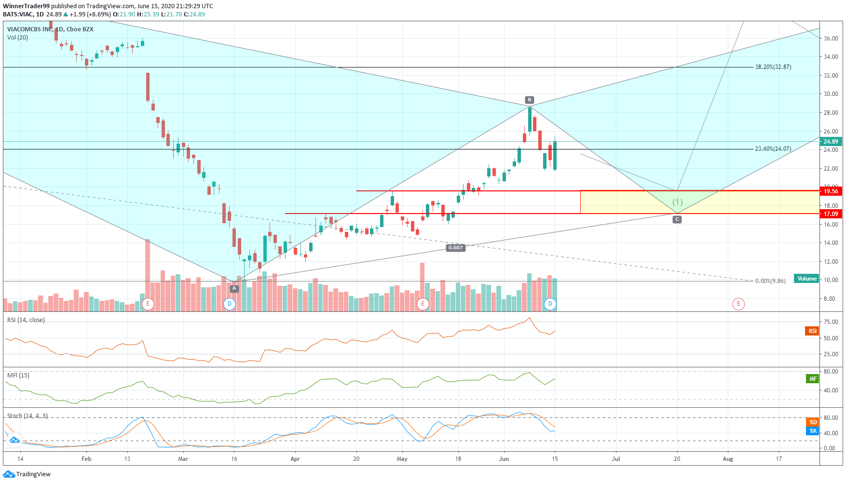Image resolution: width=846 pixels, height=483 pixels.
Task: Select pattern point label C
Action: [677, 219]
